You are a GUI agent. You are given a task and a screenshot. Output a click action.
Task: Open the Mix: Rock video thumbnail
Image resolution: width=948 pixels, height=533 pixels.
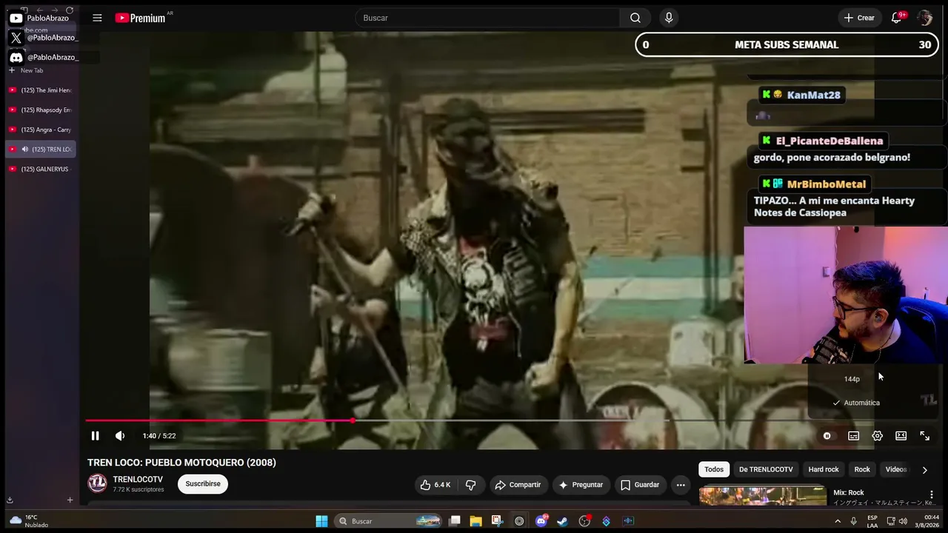pyautogui.click(x=763, y=495)
